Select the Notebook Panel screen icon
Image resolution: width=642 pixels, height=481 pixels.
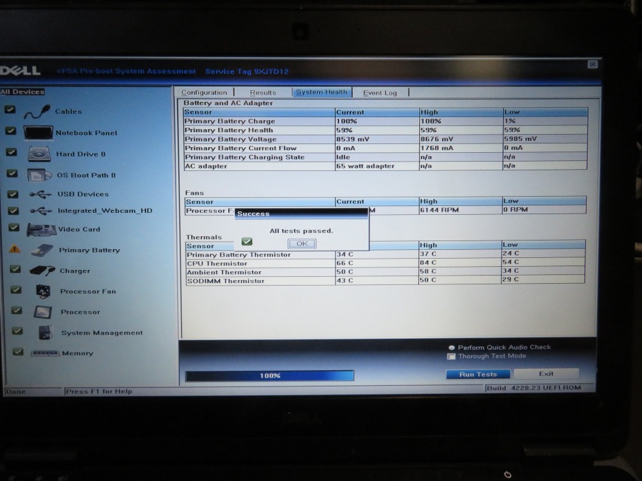(x=38, y=133)
